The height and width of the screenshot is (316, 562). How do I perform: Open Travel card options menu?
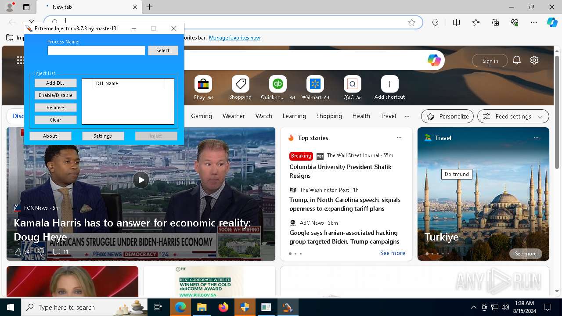pos(536,138)
